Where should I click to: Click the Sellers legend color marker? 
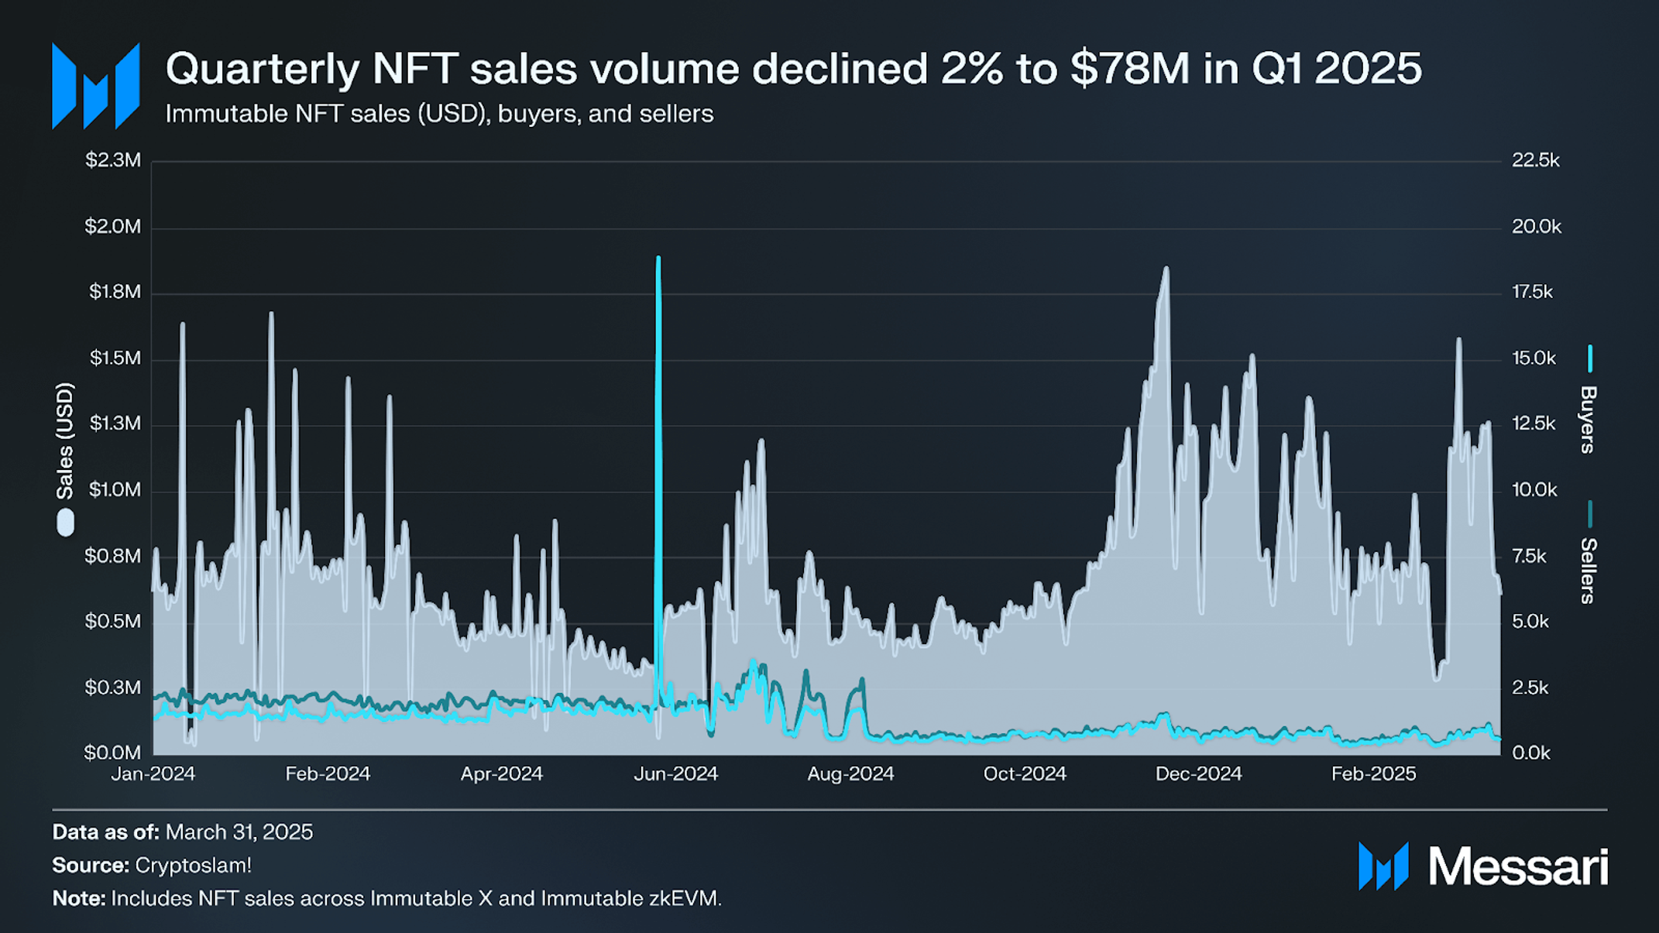tap(1590, 514)
